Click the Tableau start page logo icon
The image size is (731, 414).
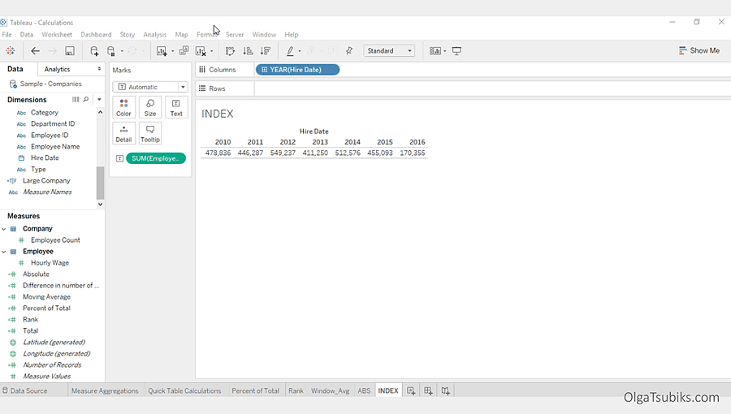pyautogui.click(x=11, y=51)
